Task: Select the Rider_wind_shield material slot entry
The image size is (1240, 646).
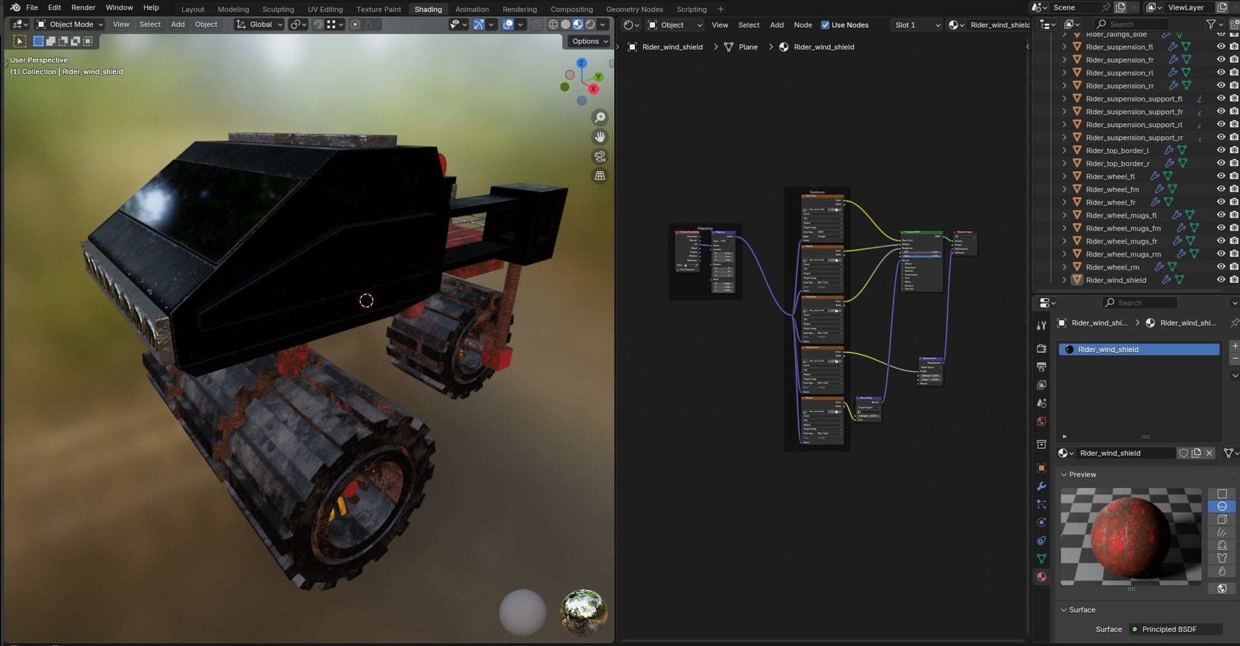Action: (x=1139, y=349)
